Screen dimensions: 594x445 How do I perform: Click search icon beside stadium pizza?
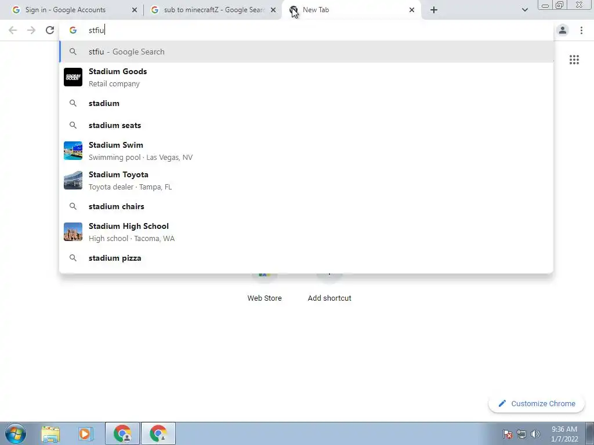(x=73, y=258)
